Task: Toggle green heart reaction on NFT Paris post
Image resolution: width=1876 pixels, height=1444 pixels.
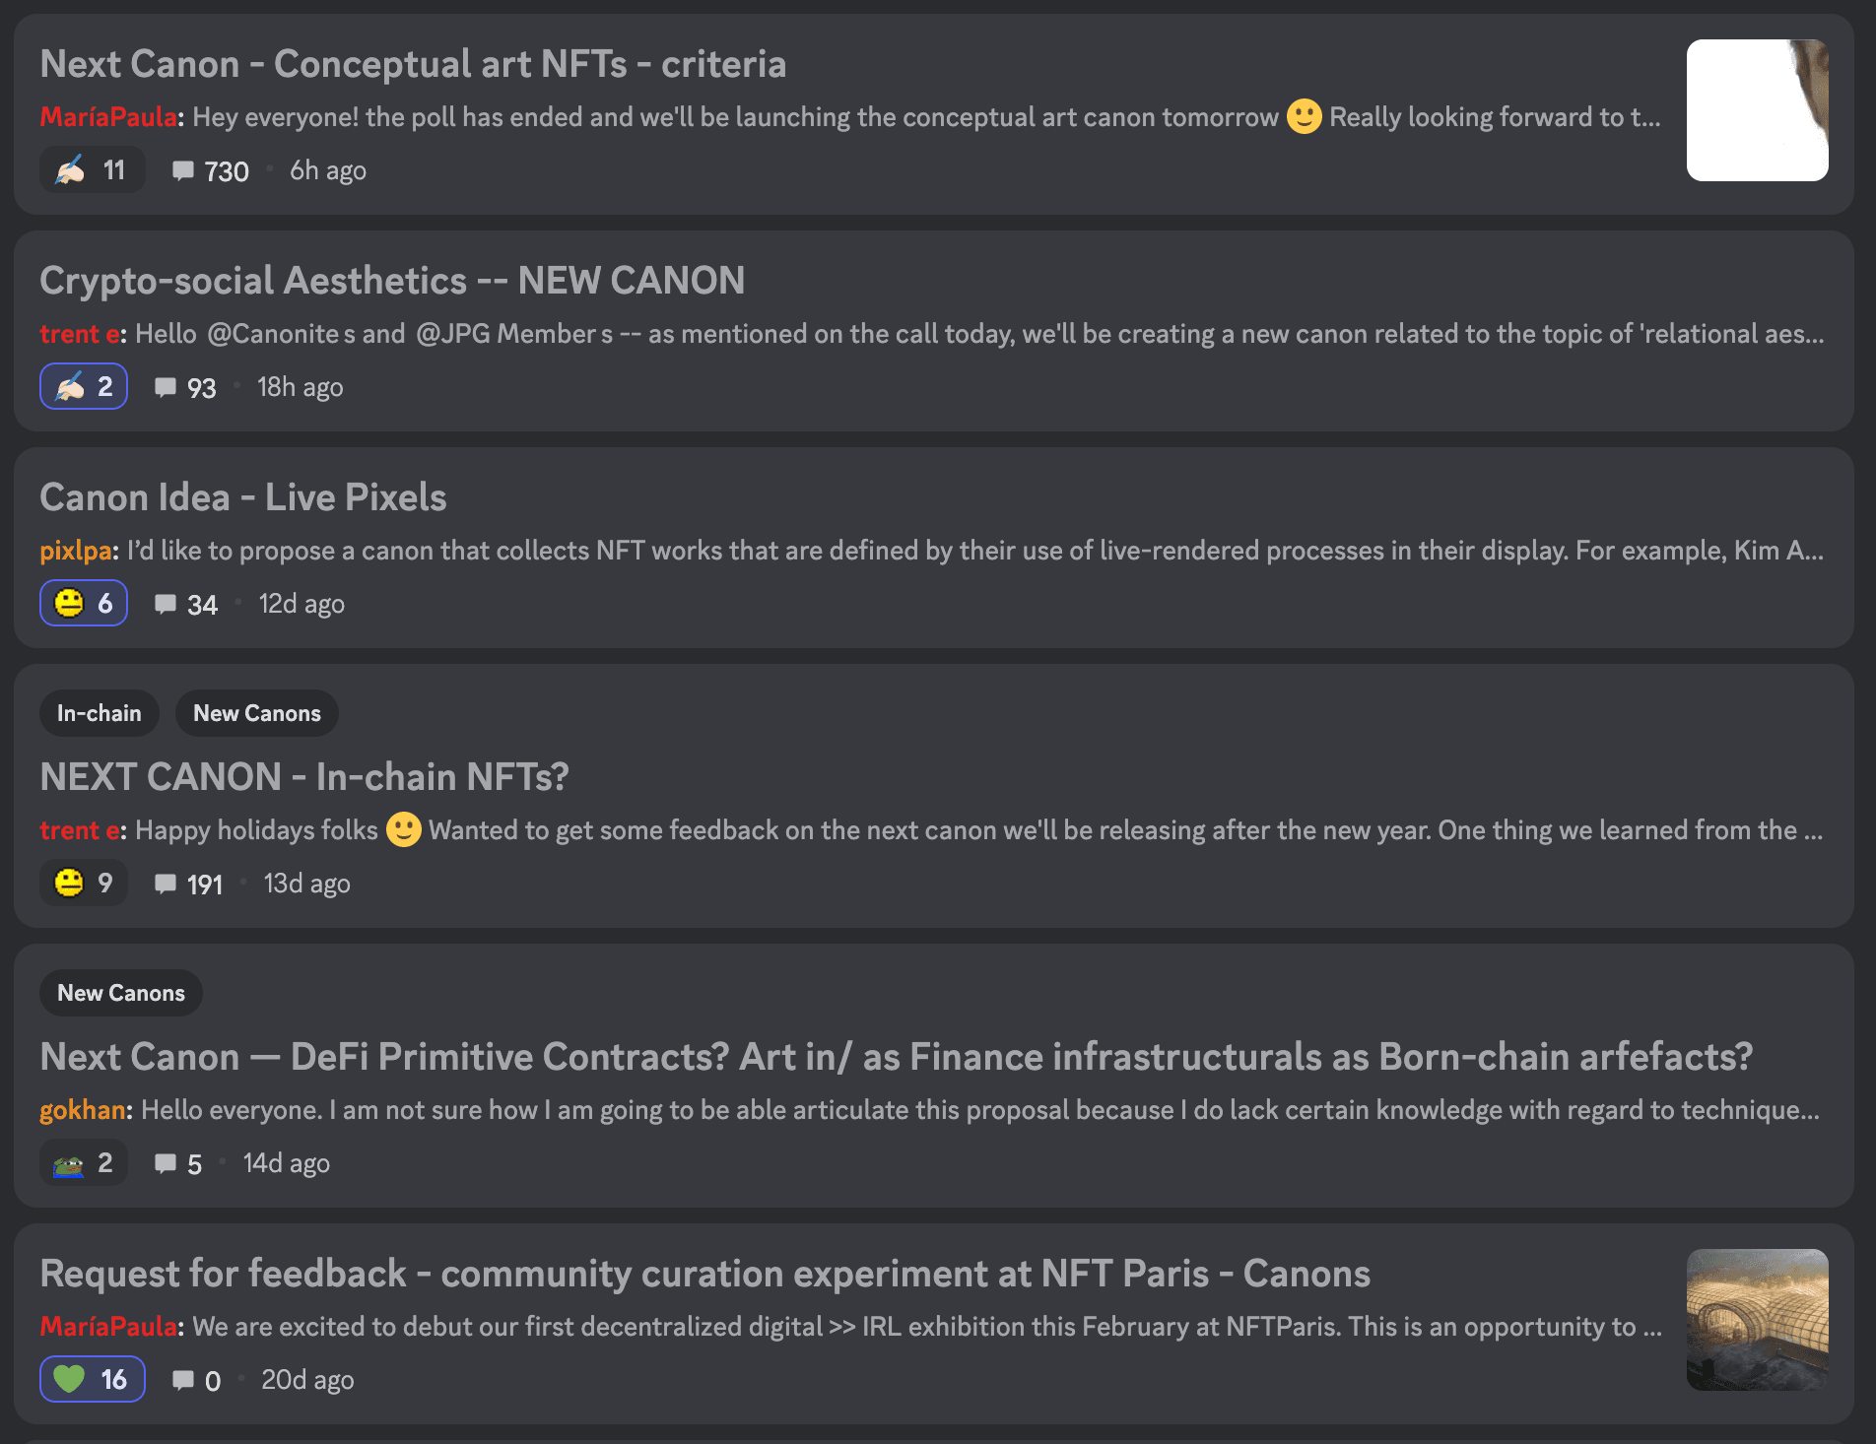Action: 92,1380
